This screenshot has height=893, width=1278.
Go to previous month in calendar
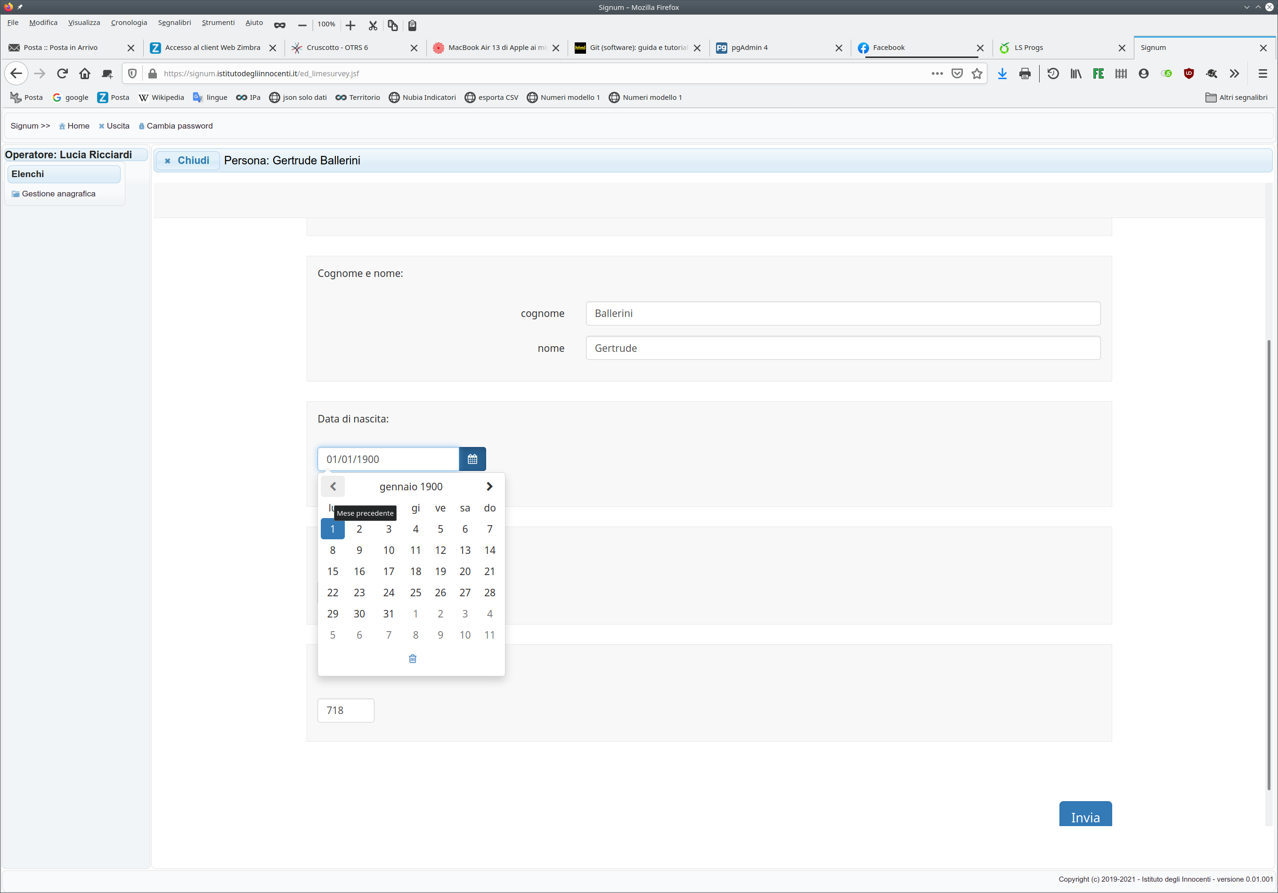coord(333,486)
